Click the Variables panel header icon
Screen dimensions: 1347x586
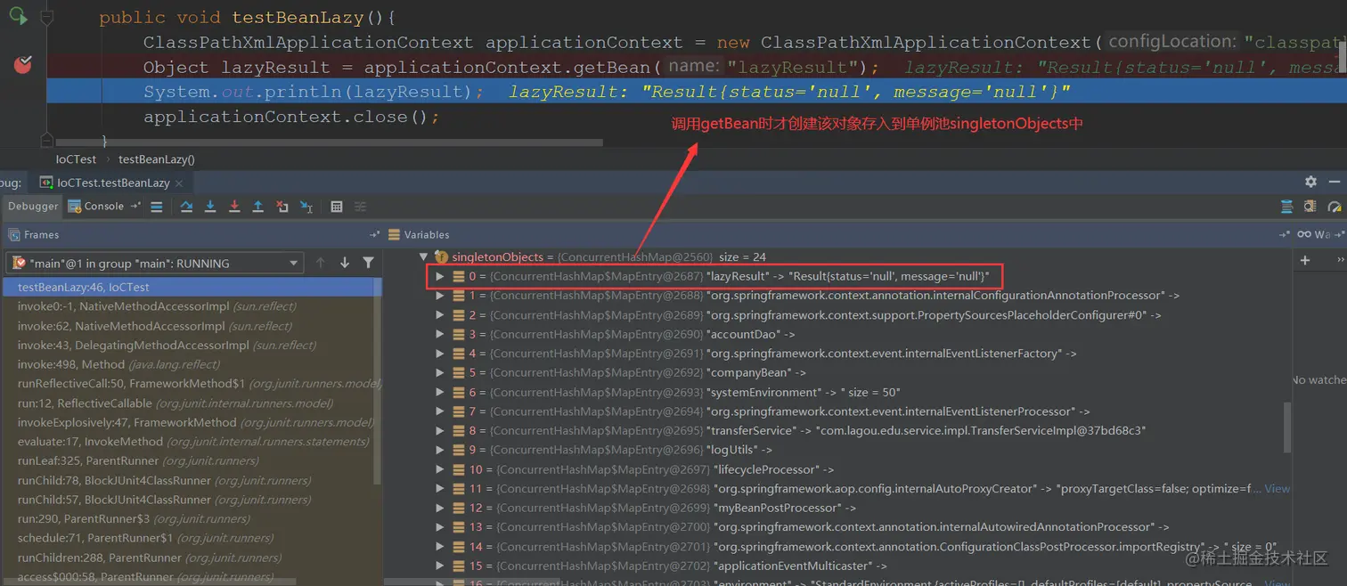pos(395,235)
